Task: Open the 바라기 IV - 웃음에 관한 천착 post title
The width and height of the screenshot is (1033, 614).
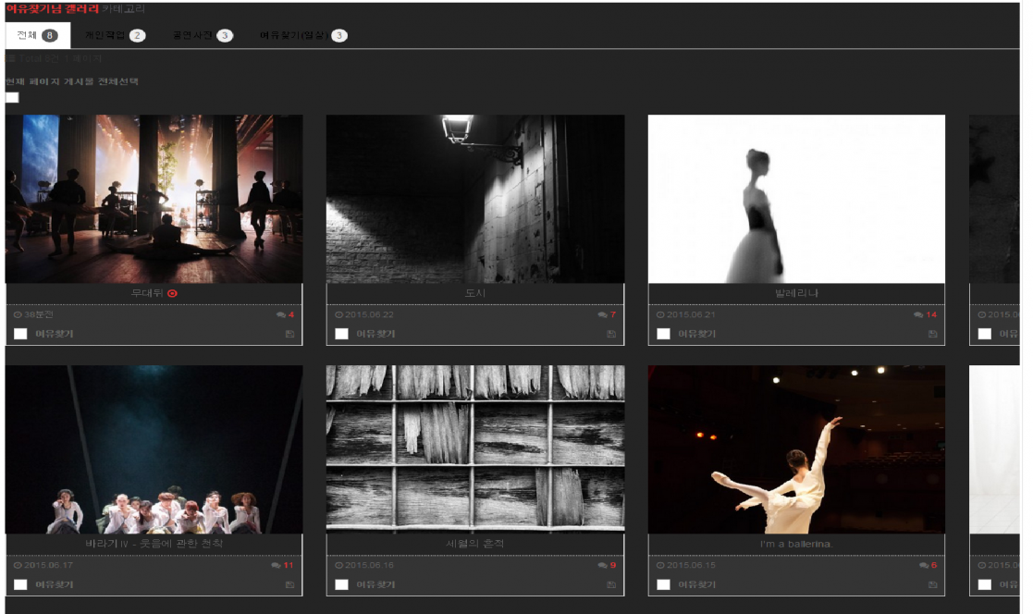Action: 154,544
